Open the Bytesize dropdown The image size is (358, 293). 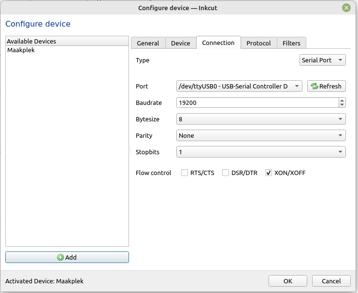(261, 119)
